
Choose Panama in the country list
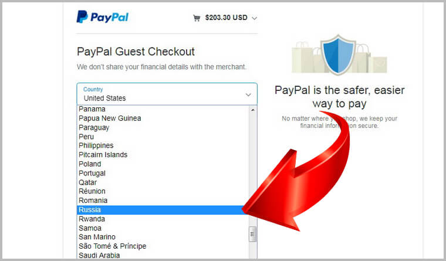tap(163, 109)
